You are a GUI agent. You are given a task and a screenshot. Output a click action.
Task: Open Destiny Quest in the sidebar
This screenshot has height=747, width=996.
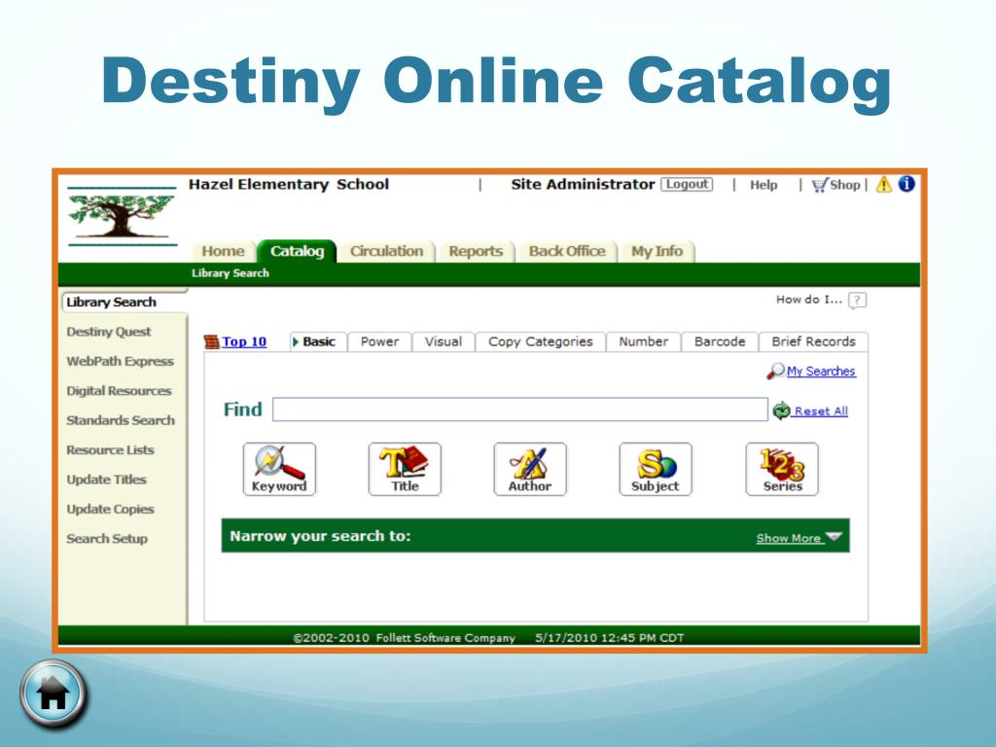[x=109, y=332]
